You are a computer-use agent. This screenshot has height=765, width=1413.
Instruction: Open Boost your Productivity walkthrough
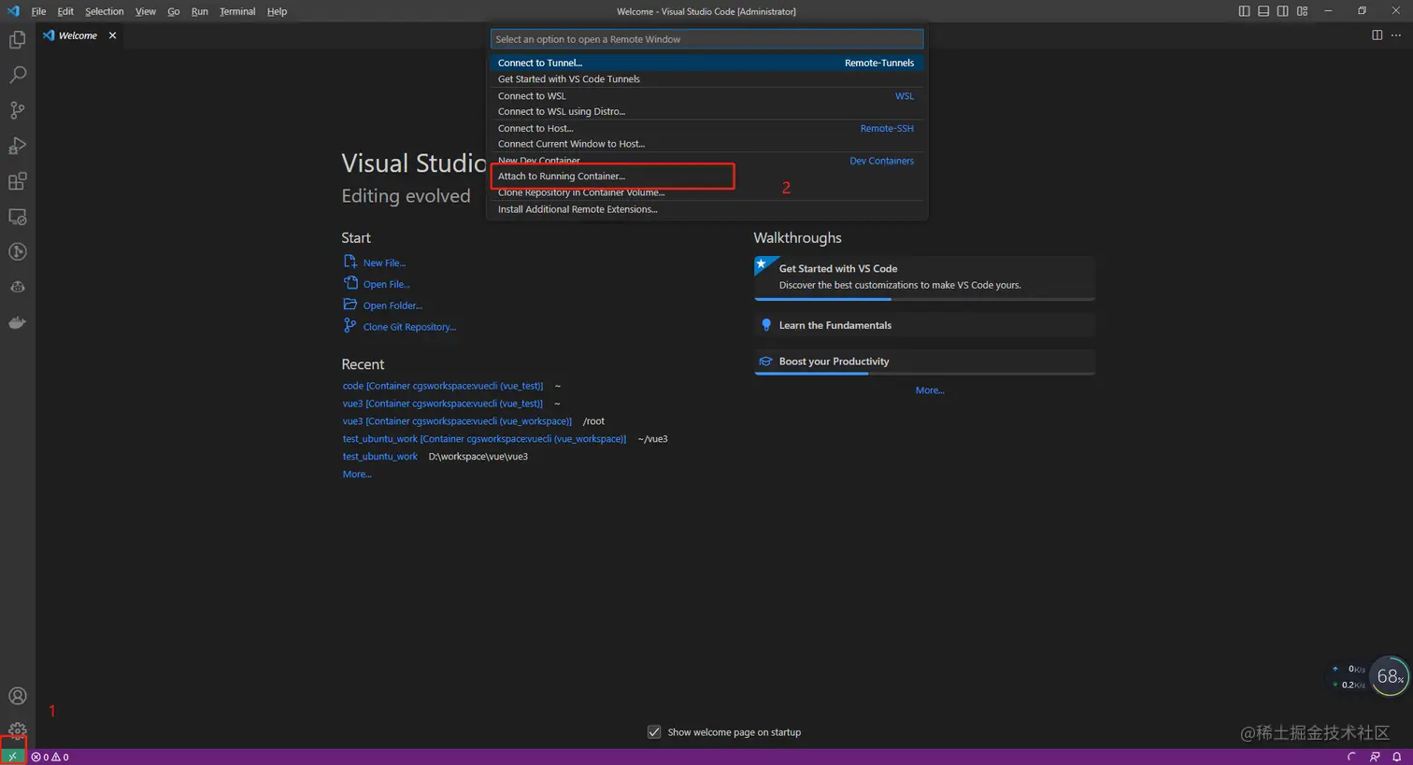924,362
